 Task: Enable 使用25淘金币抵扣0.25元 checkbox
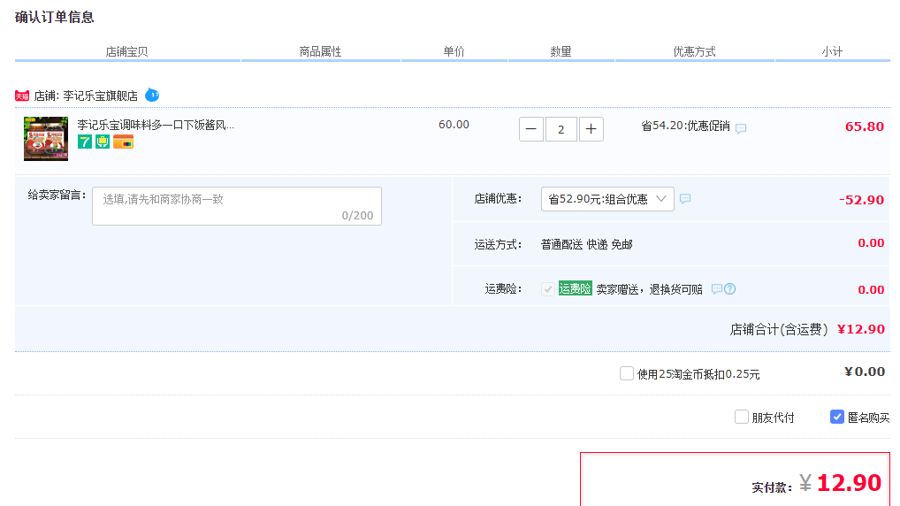(x=626, y=373)
